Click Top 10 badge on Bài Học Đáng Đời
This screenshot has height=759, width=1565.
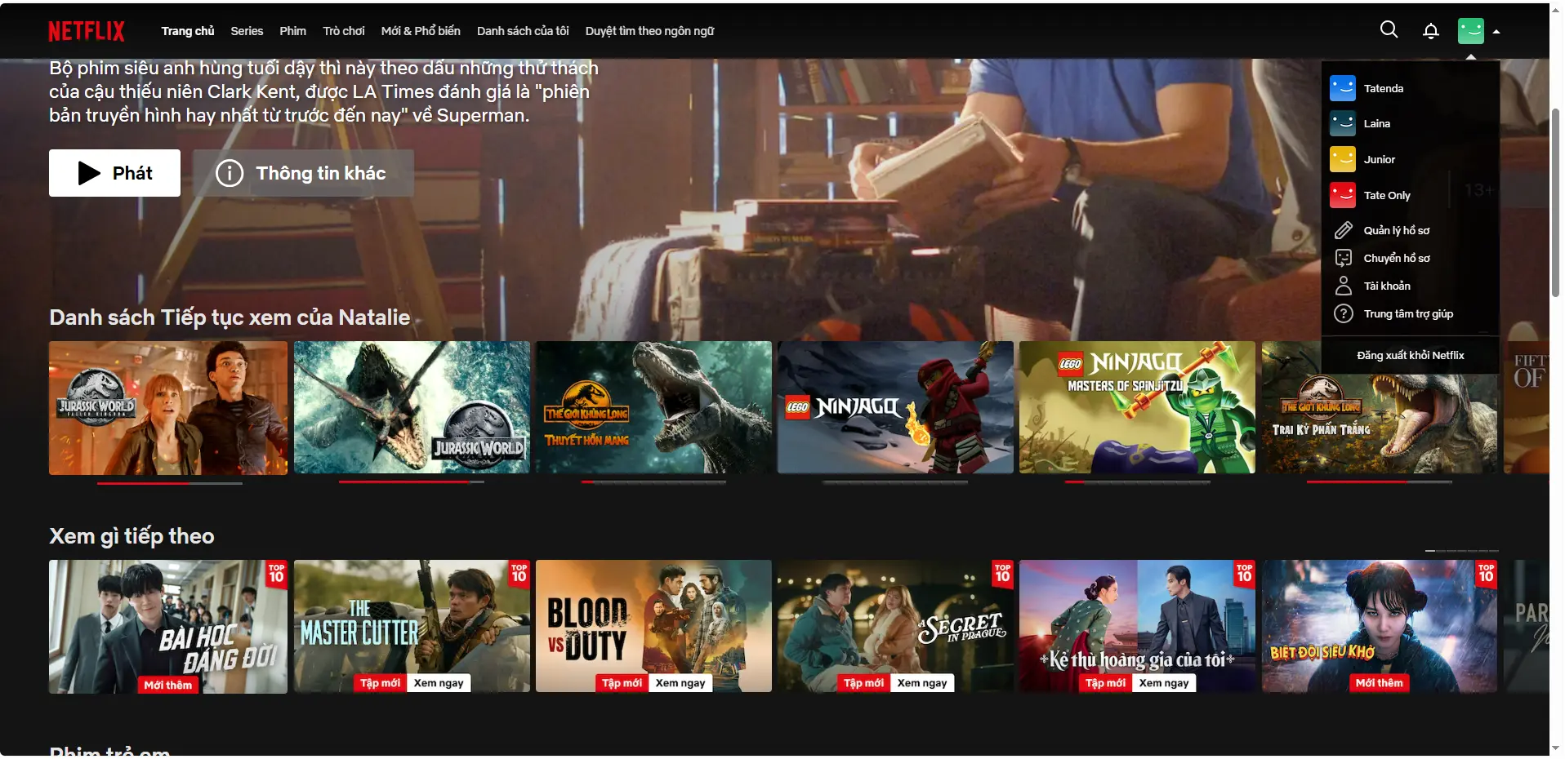[277, 574]
